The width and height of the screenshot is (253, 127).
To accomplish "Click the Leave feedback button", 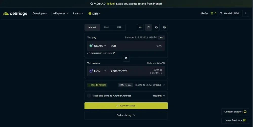I will (x=235, y=120).
